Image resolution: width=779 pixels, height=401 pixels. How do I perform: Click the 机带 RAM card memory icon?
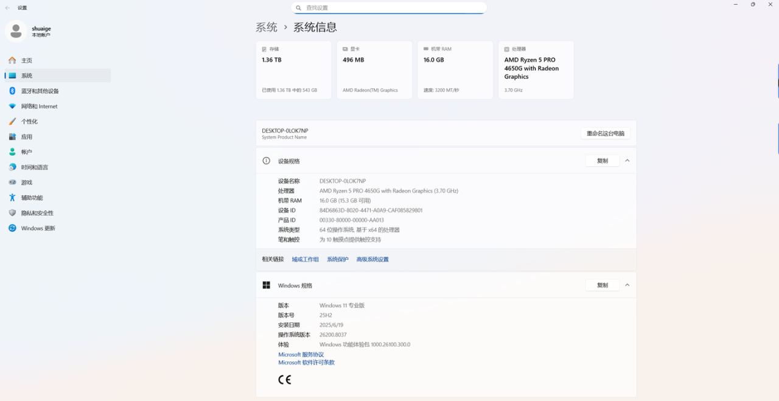[426, 49]
